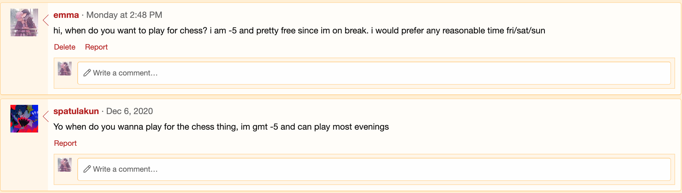Screen dimensions: 682x193
Task: Report emma's chess message
Action: click(x=96, y=47)
